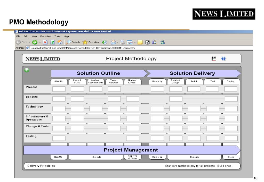Select the Project Management banner
This screenshot has width=264, height=182.
pos(132,150)
